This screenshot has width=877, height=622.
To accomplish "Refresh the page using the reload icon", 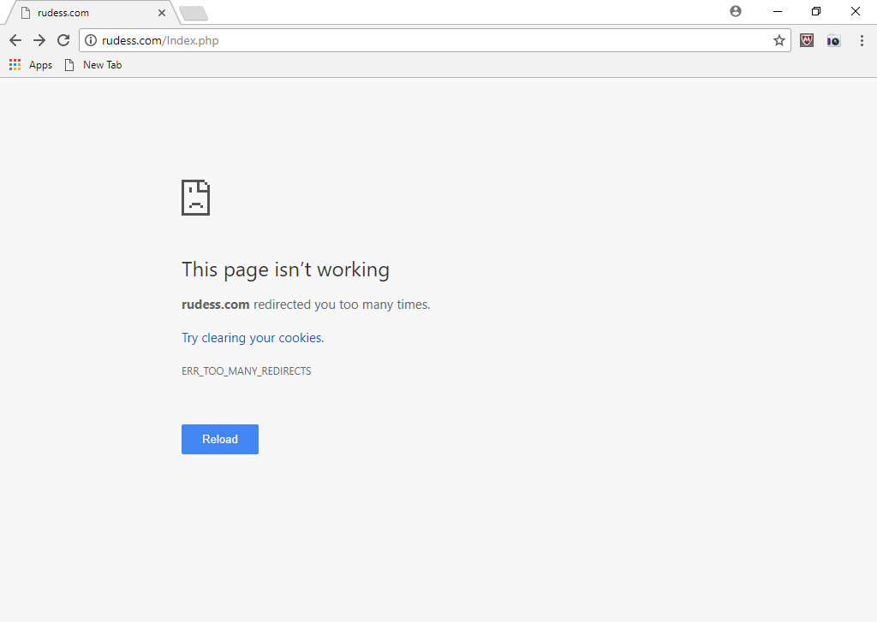I will 63,39.
